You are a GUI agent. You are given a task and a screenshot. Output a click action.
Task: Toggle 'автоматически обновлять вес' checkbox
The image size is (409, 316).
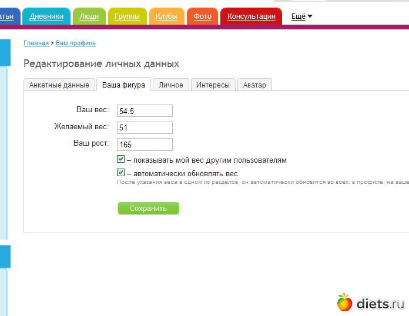click(121, 173)
